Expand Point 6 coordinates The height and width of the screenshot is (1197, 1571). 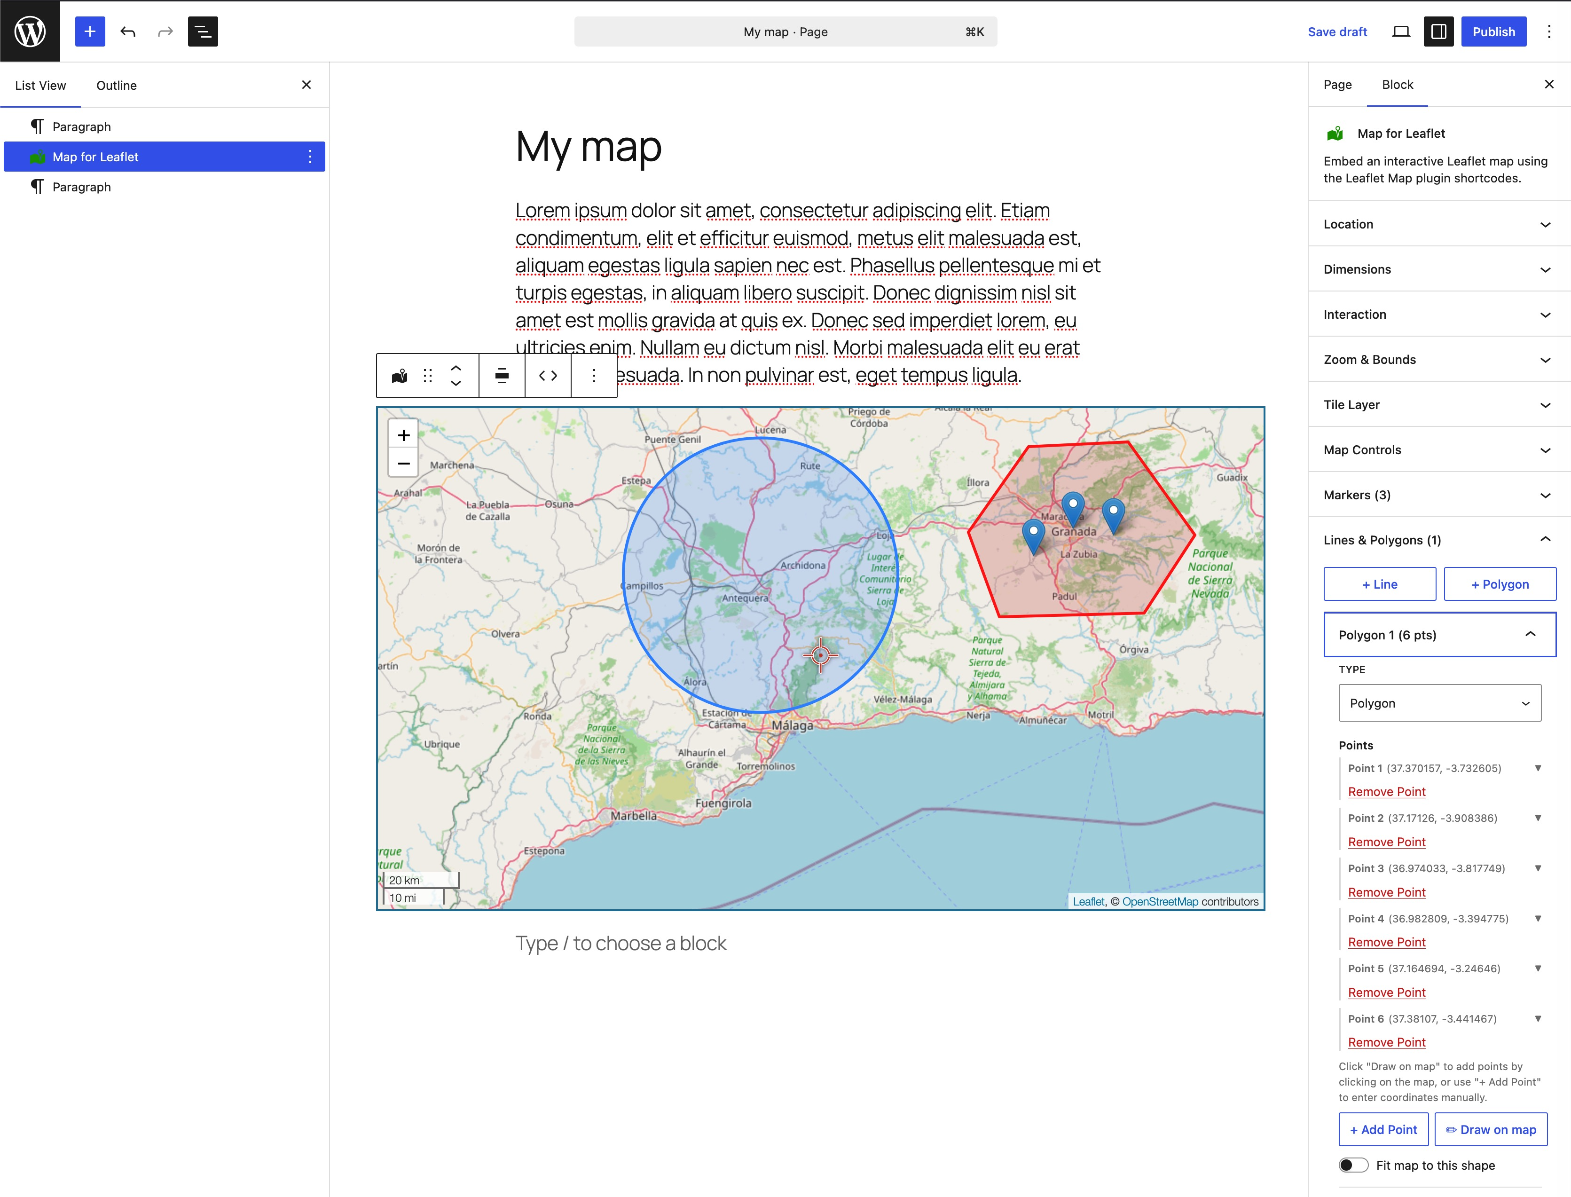[x=1538, y=1019]
